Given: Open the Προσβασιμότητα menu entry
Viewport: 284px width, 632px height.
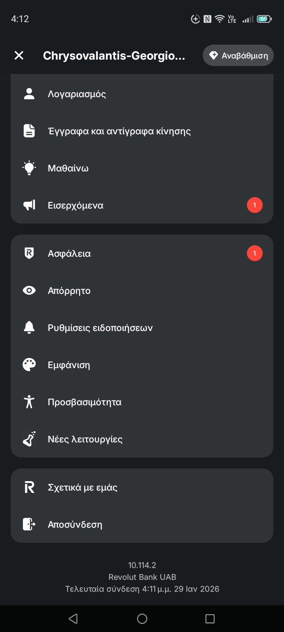Looking at the screenshot, I should point(85,402).
